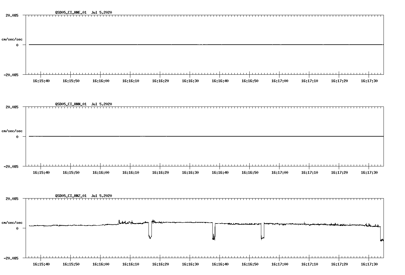
Task: Pick 16:15:40 tick label below HNN plot
Action: click(x=41, y=173)
